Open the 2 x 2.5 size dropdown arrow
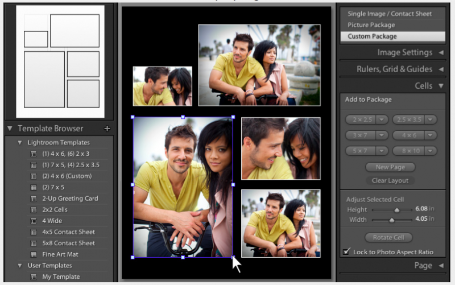 coord(382,119)
